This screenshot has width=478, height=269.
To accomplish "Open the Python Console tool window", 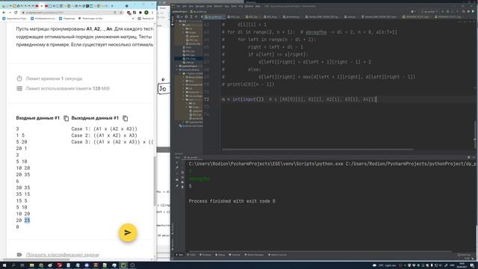I will (x=277, y=255).
